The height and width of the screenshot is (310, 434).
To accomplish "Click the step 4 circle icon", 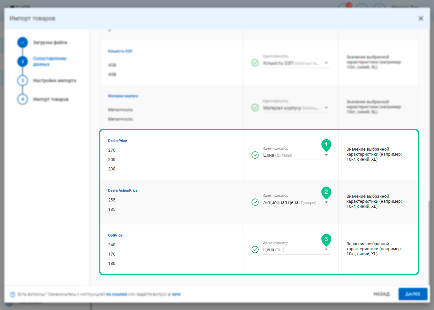I will pos(22,99).
